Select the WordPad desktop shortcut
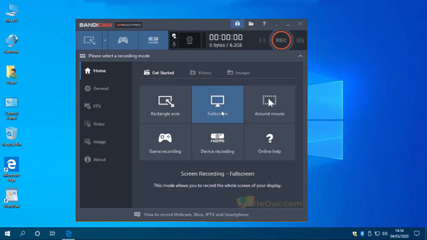This screenshot has height=240, width=427. [11, 198]
